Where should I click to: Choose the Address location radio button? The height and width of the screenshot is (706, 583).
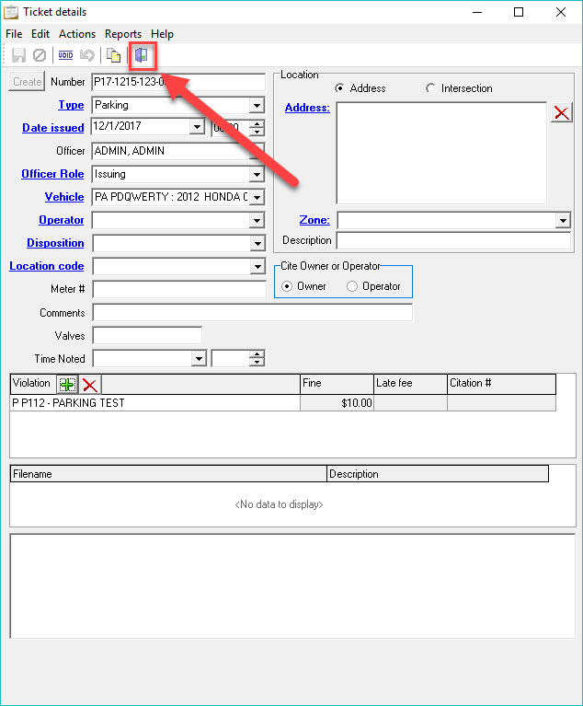click(x=340, y=88)
